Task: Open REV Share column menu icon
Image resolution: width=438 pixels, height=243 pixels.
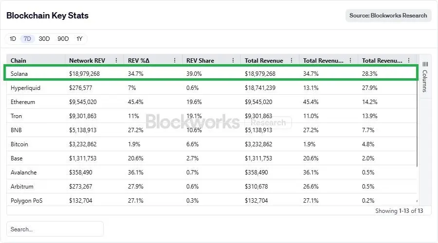Action: coord(233,60)
